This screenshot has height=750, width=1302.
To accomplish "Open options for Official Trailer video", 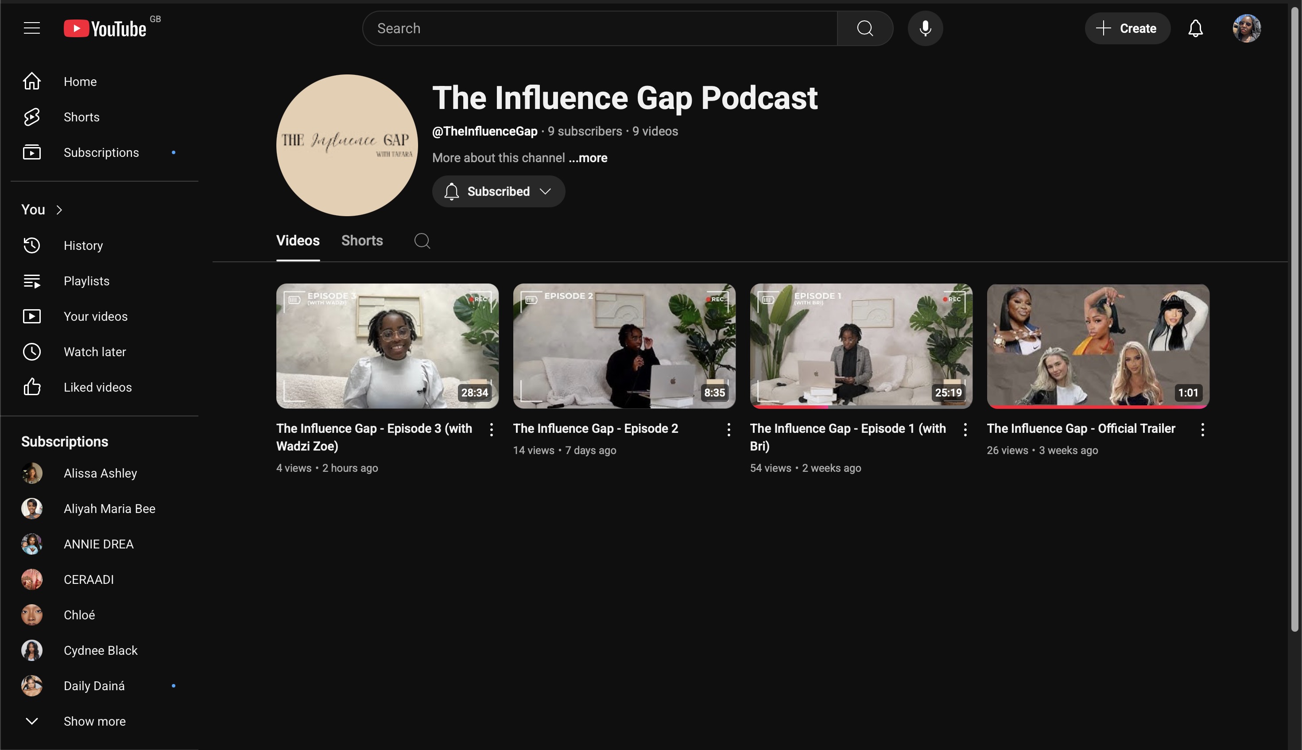I will (1202, 430).
